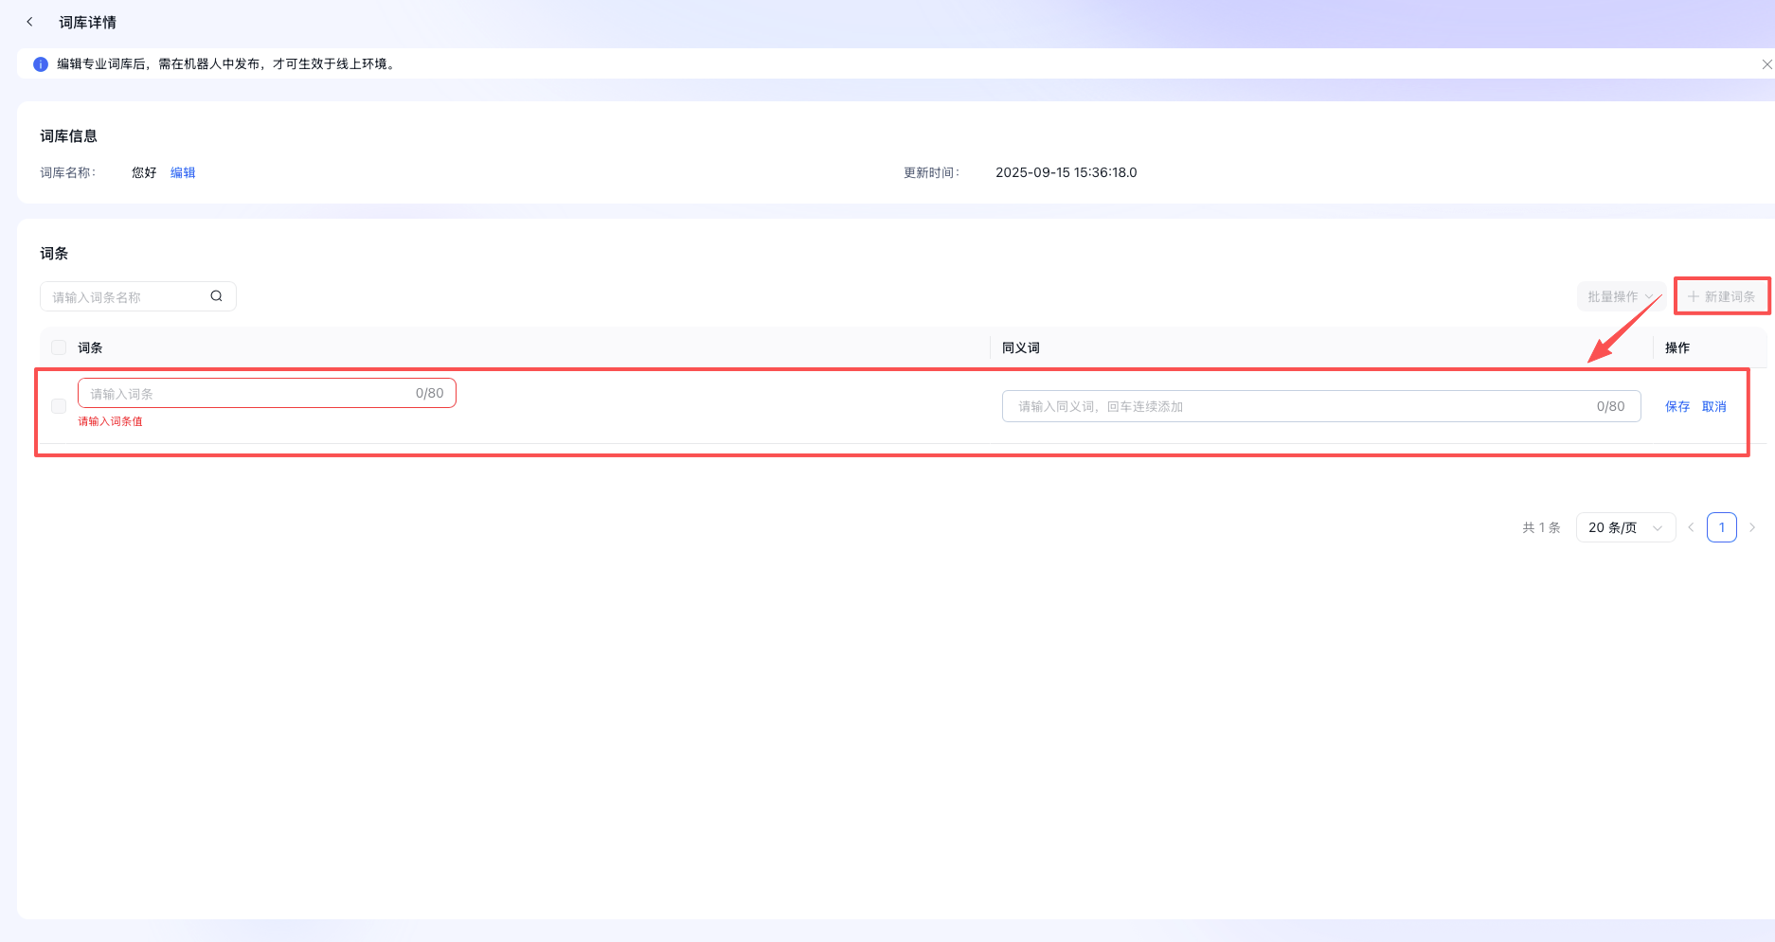Select page 1 in pagination
This screenshot has width=1775, height=942.
pyautogui.click(x=1721, y=527)
